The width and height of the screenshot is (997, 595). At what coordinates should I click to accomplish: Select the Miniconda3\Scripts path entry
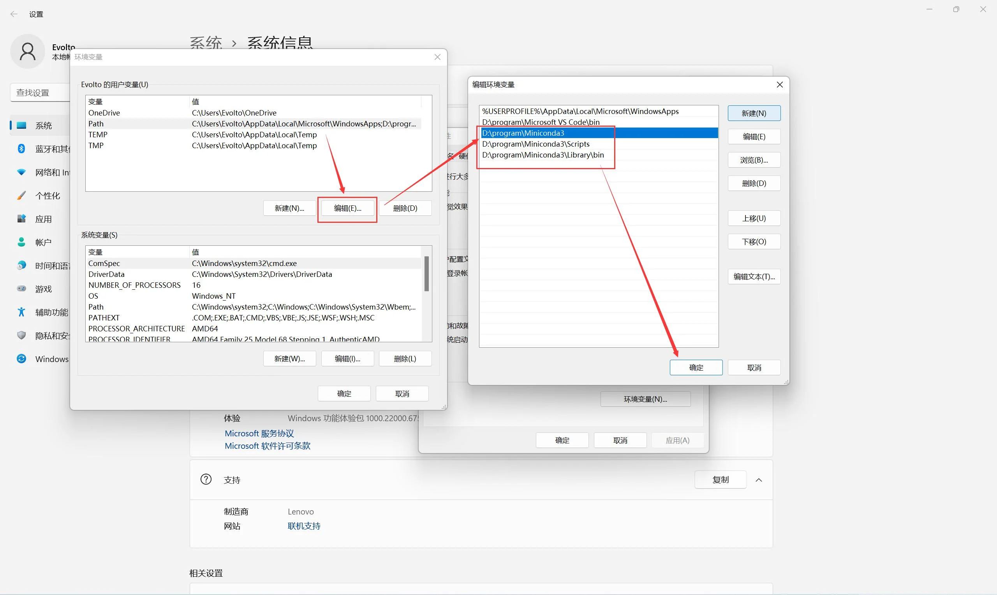536,144
